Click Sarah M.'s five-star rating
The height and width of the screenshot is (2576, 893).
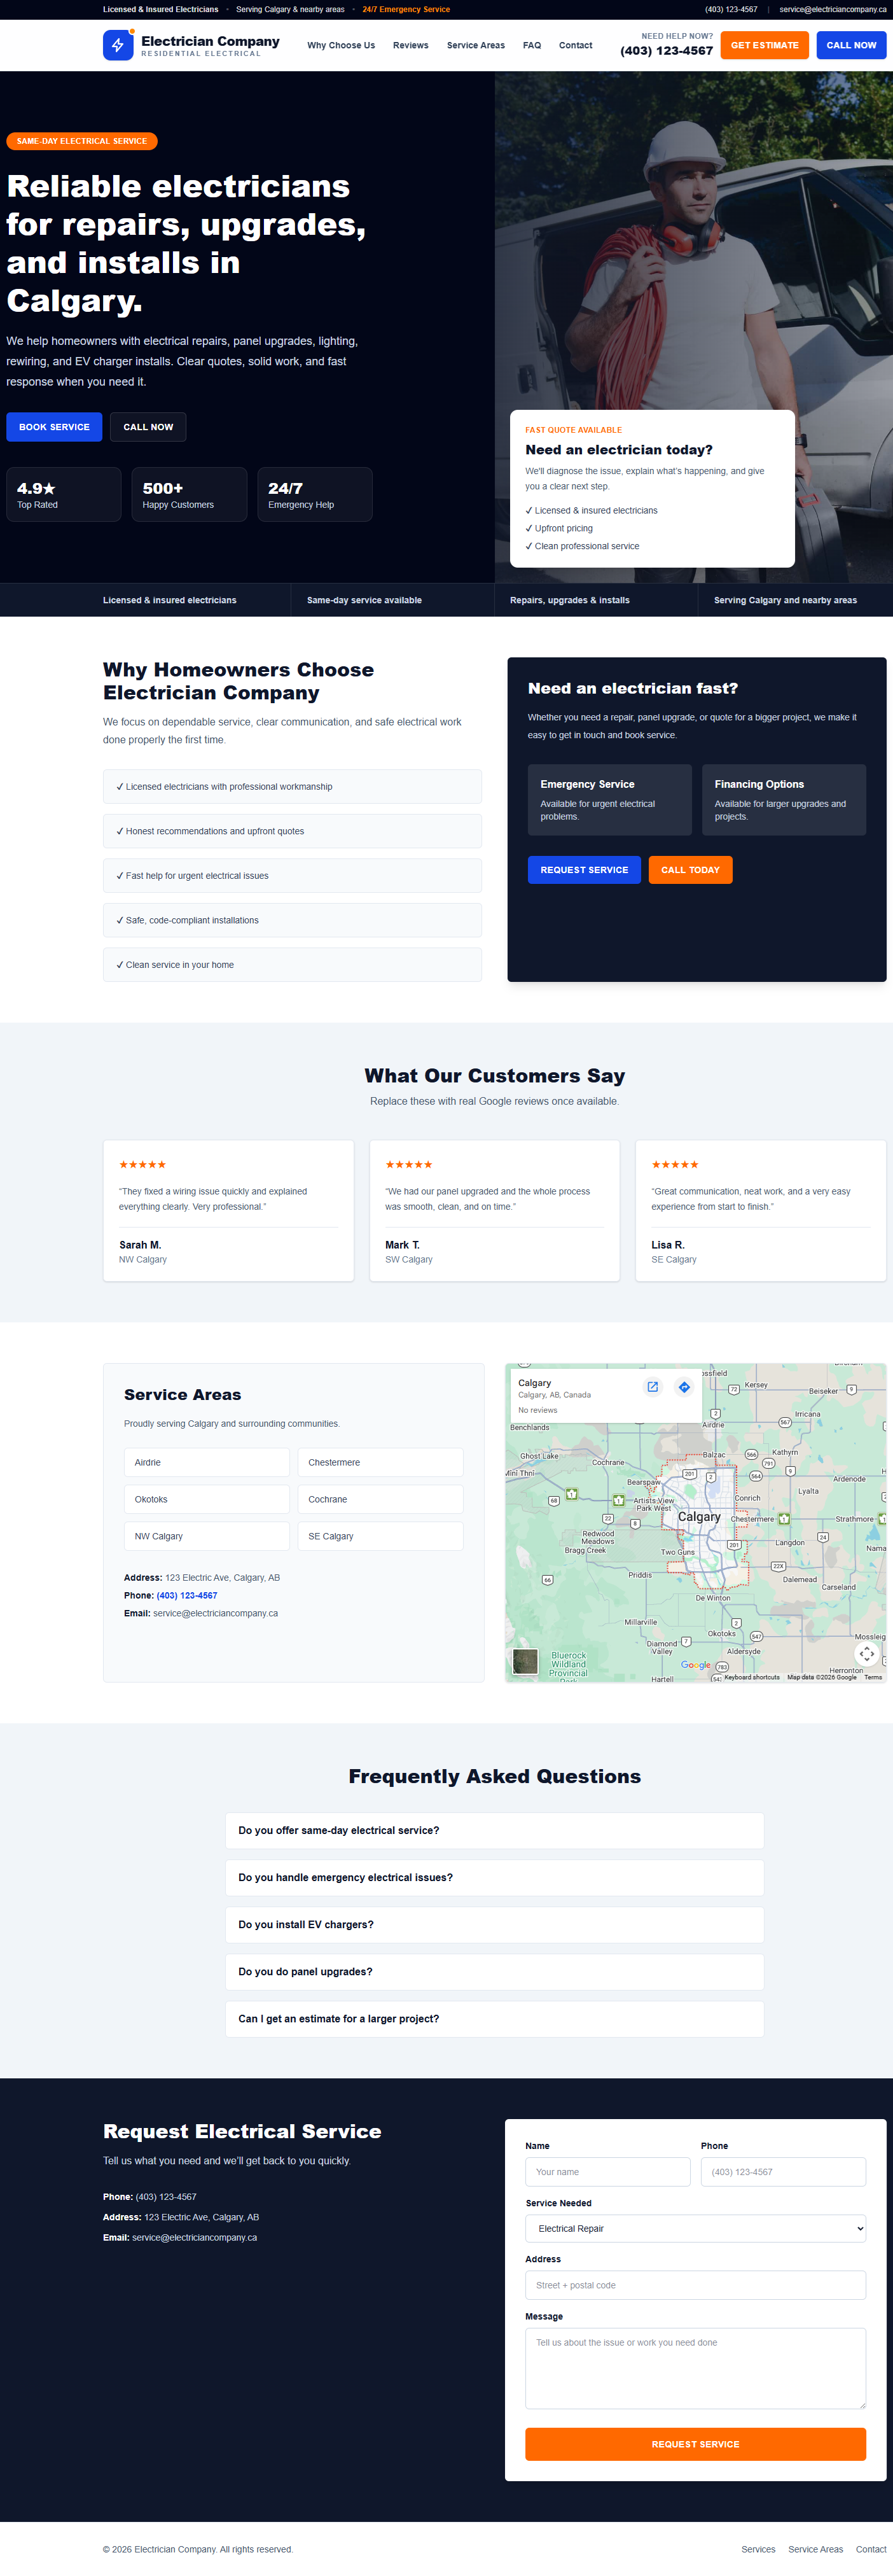coord(143,1165)
